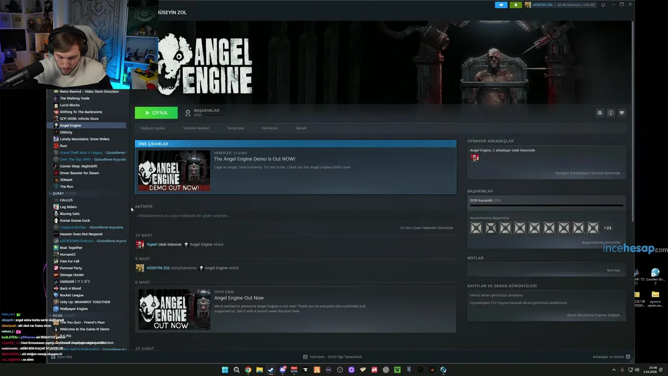Click the Angel Engine OUT NOW thumbnail
668x376 pixels.
click(174, 310)
